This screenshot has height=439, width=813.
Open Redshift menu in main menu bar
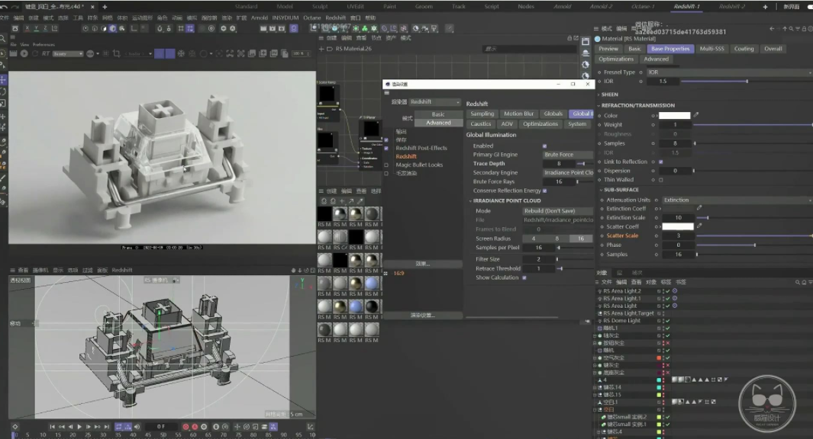point(335,18)
